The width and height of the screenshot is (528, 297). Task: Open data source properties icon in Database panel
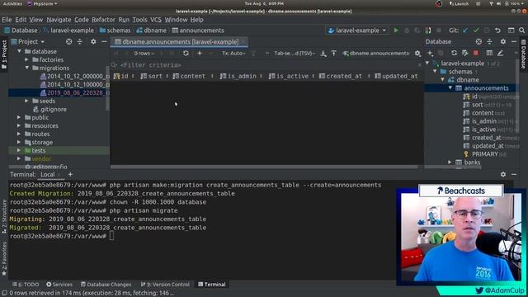point(465,53)
